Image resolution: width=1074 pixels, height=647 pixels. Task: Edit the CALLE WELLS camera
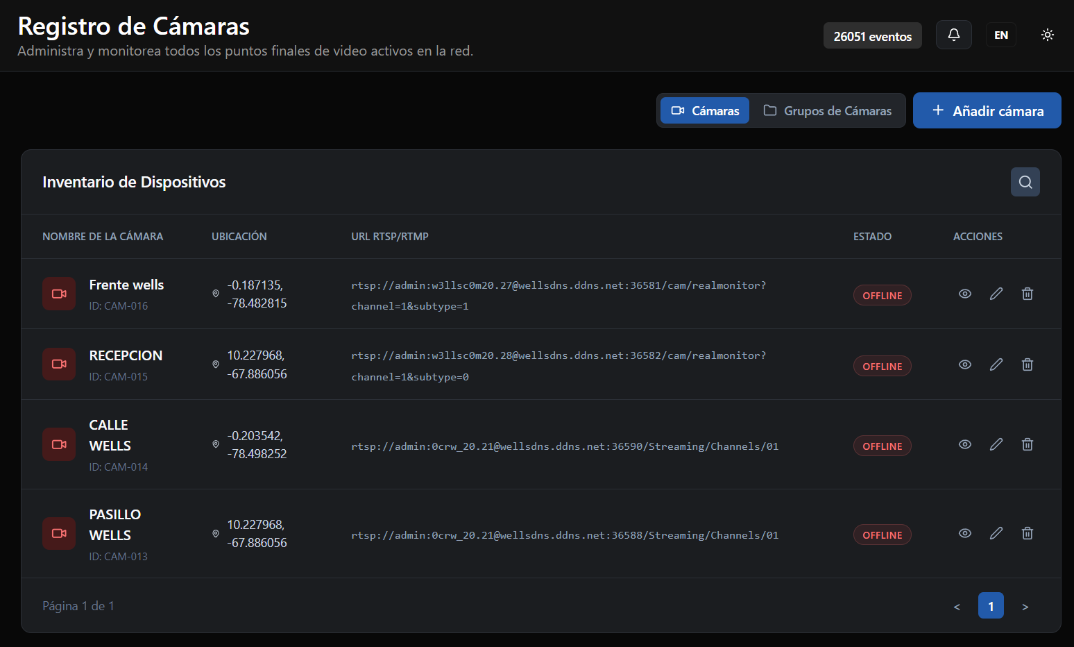click(996, 444)
